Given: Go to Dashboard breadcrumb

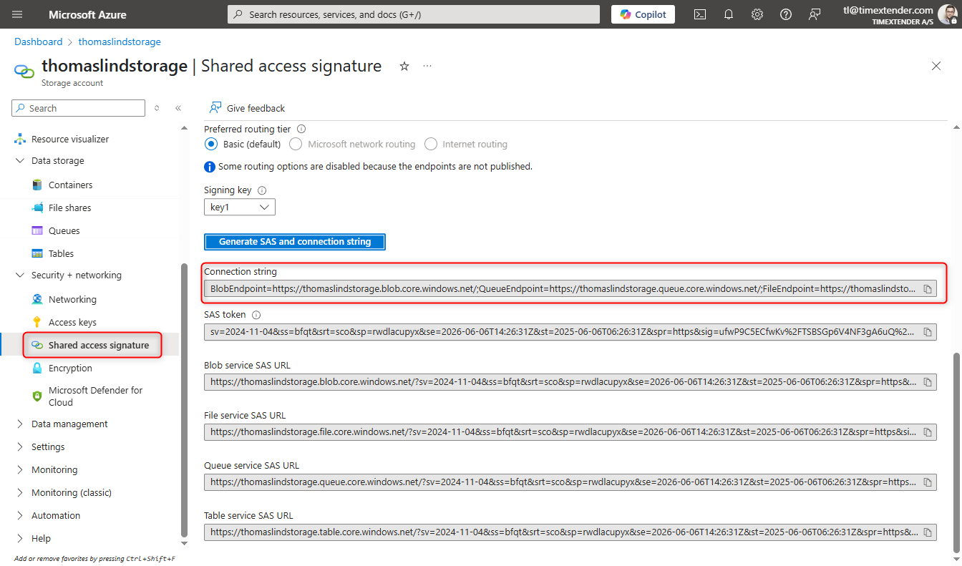Looking at the screenshot, I should tap(39, 42).
